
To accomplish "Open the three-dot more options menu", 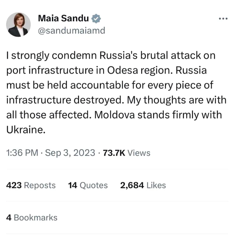I will pos(223,19).
